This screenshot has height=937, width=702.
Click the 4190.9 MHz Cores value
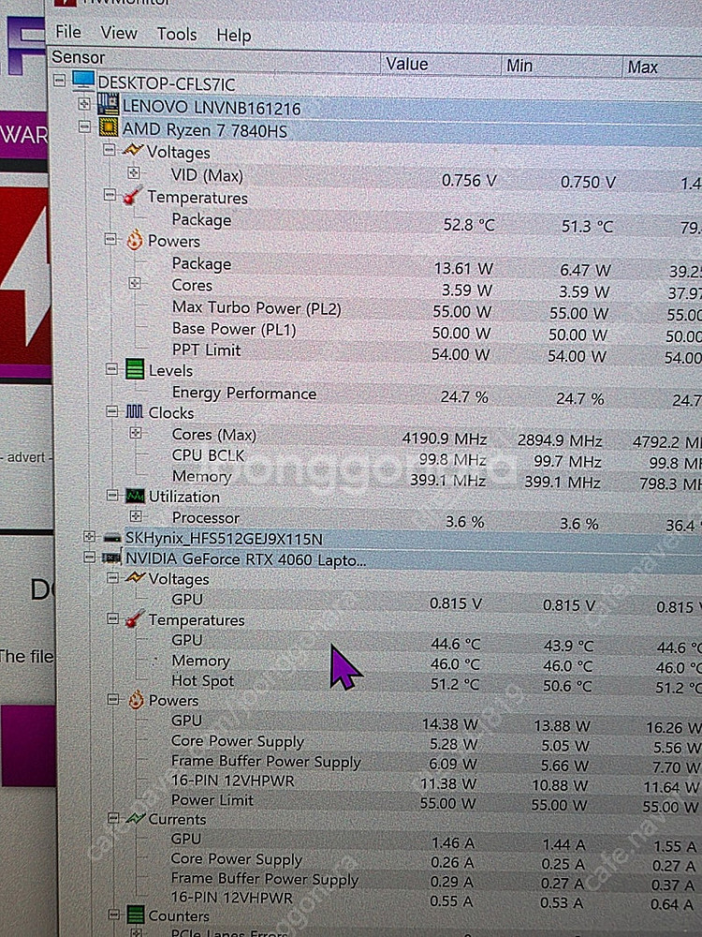point(444,439)
